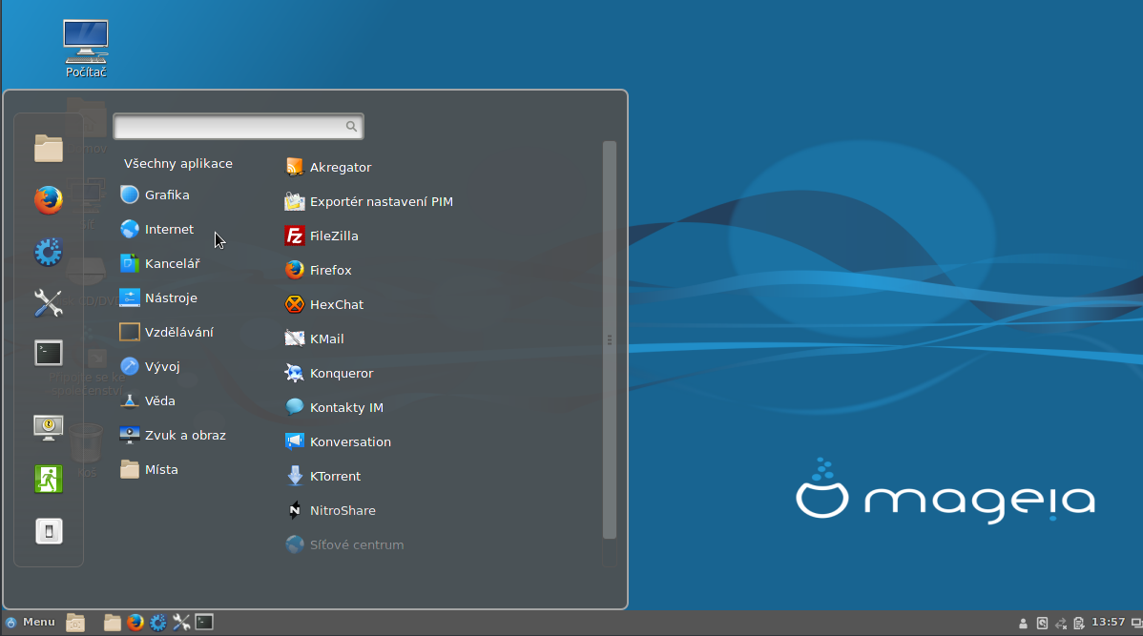Click the HexChat icon
Viewport: 1143px width, 636px height.
pos(295,304)
